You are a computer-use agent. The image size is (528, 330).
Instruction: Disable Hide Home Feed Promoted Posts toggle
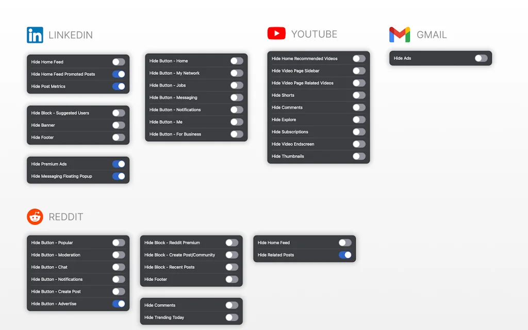[x=119, y=74]
